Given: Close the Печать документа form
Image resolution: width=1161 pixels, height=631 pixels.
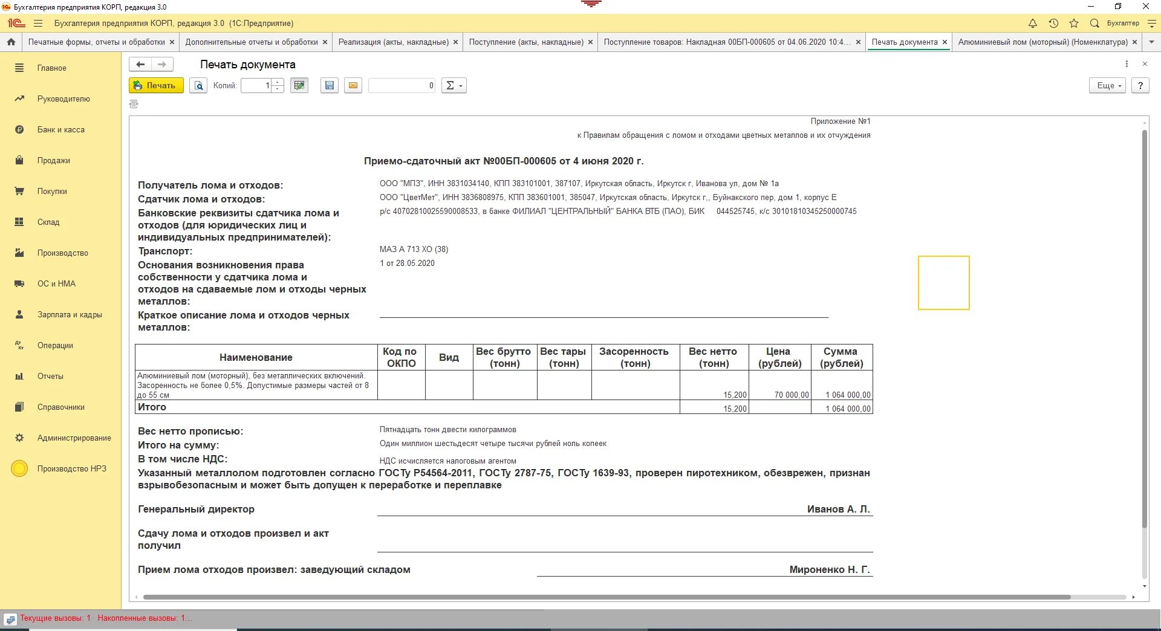Looking at the screenshot, I should click(1145, 64).
